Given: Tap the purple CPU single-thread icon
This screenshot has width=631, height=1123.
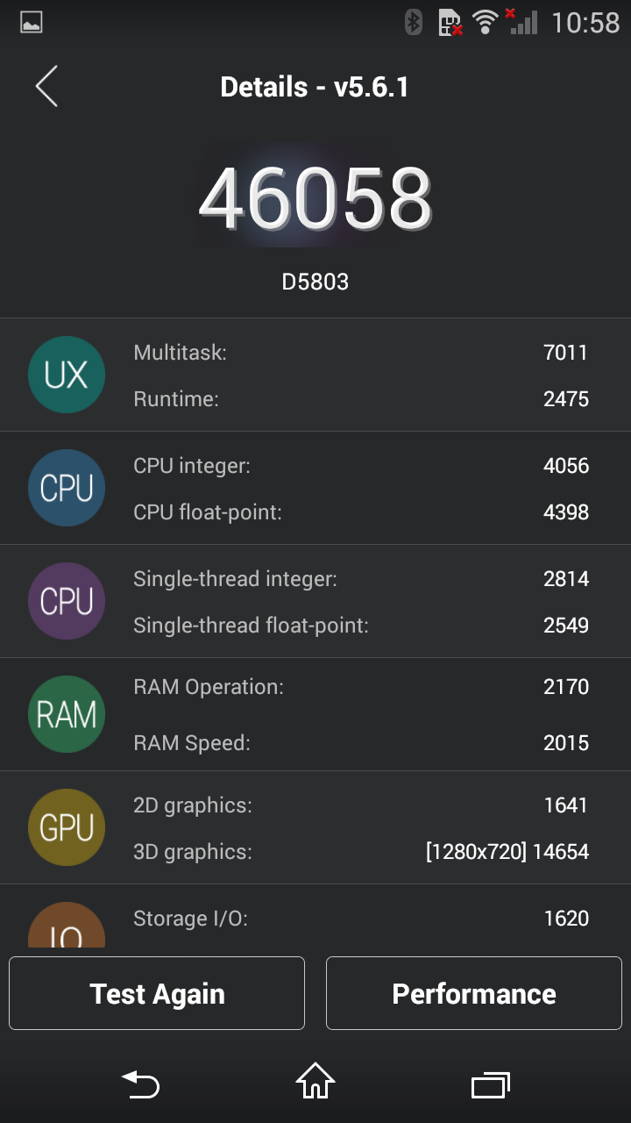Looking at the screenshot, I should pos(67,601).
